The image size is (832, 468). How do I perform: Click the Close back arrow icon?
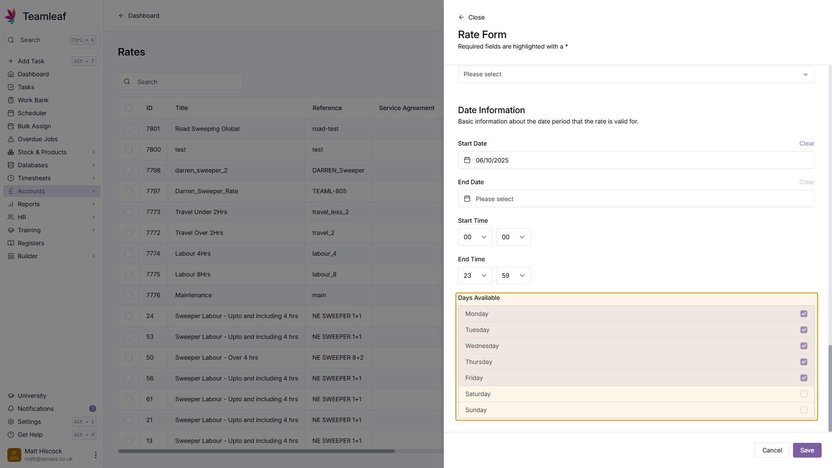[x=461, y=17]
